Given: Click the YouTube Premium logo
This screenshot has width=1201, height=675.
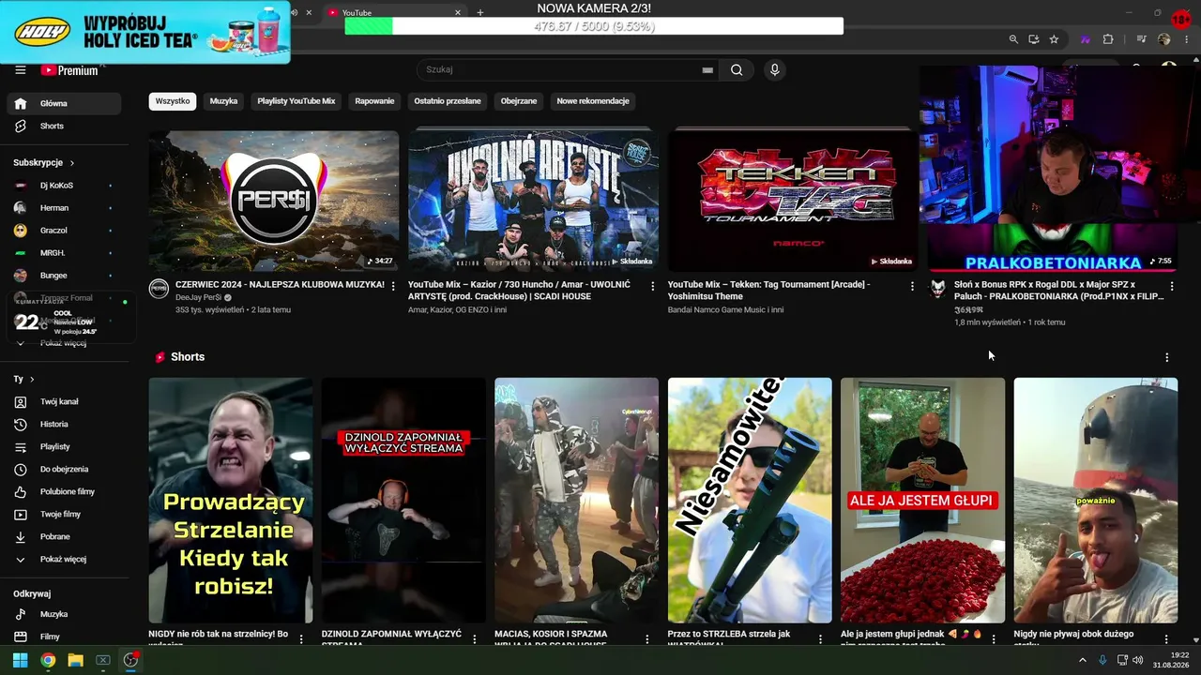Looking at the screenshot, I should [69, 70].
